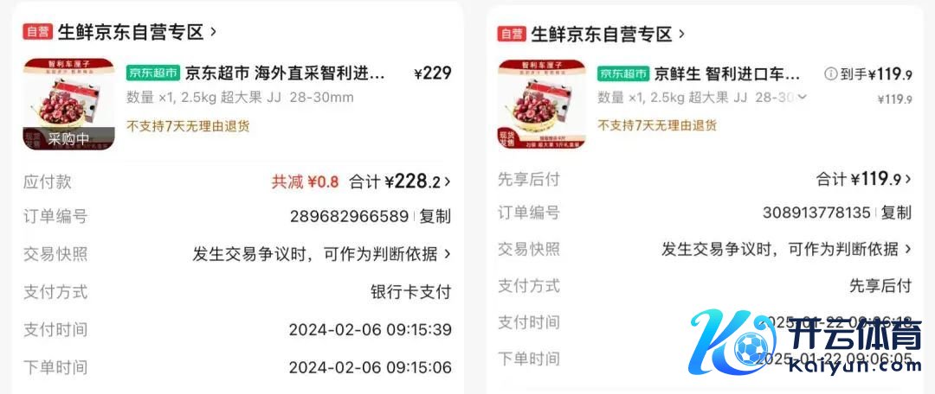Open the left order's 交易快照 snapshot
Viewport: 935px width, 394px height.
tap(236, 254)
